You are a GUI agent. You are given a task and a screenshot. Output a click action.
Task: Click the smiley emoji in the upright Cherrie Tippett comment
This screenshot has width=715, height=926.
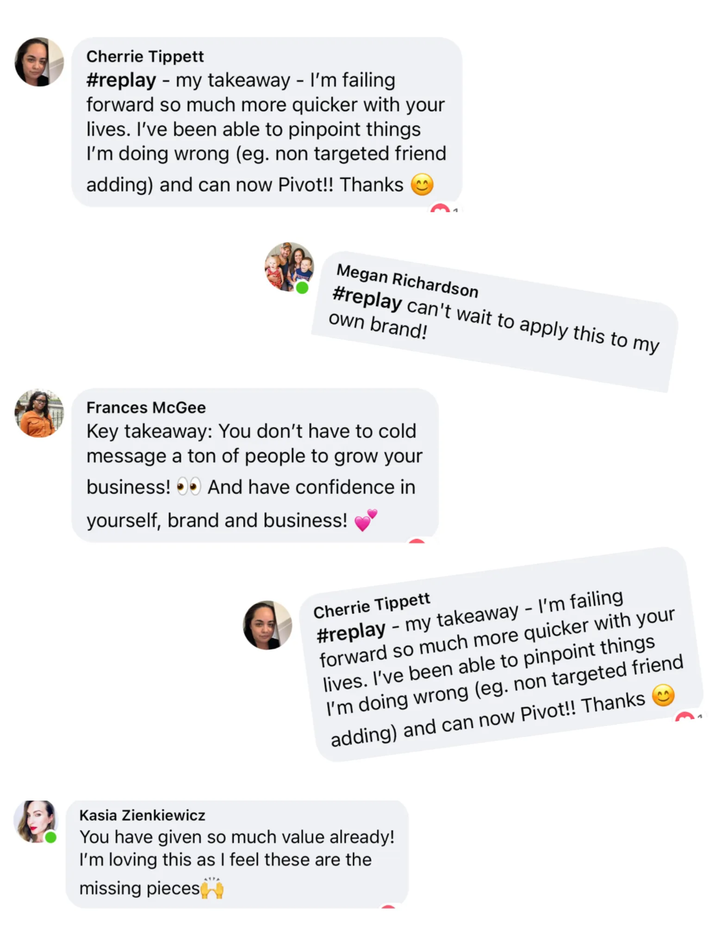coord(422,185)
